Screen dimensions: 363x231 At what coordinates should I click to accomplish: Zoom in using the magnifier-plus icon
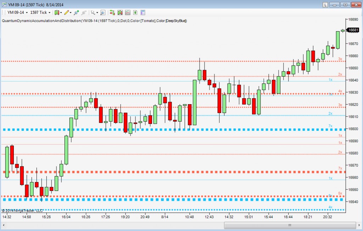[x=76, y=12]
